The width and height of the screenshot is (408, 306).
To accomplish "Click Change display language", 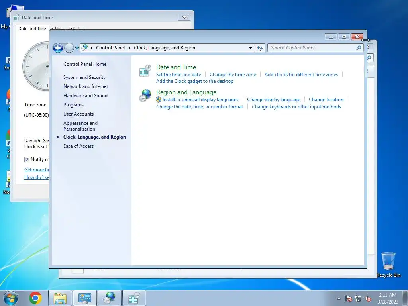I will pyautogui.click(x=273, y=100).
